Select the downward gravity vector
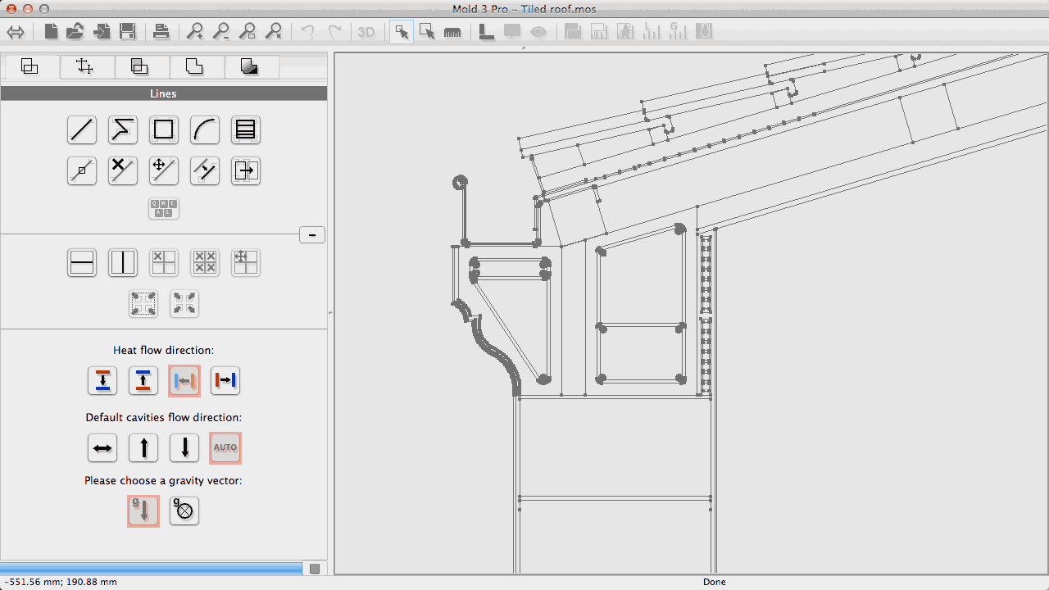This screenshot has height=590, width=1049. 143,511
